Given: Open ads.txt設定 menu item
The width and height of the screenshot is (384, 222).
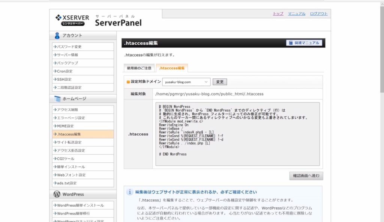Looking at the screenshot, I should (x=83, y=183).
